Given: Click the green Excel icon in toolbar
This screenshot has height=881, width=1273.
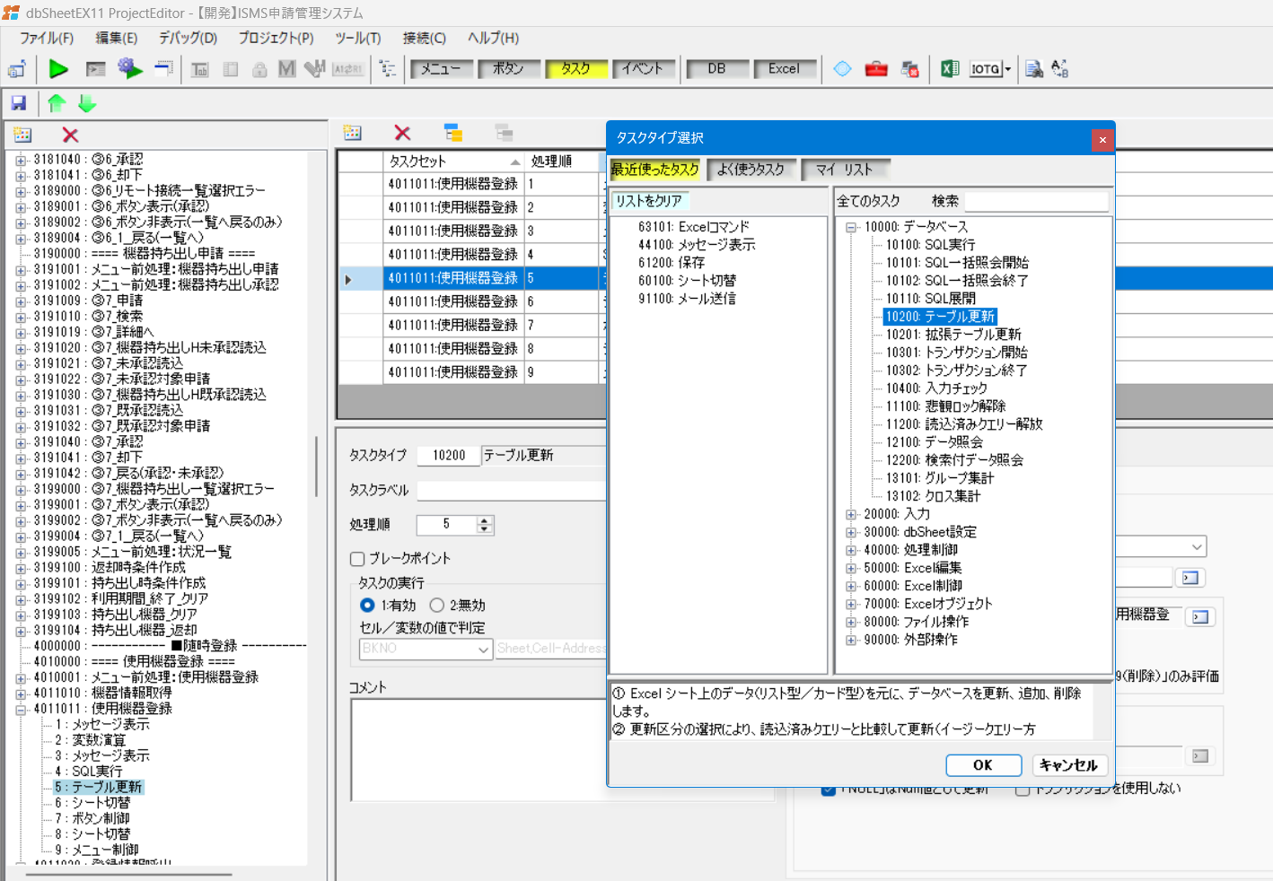Looking at the screenshot, I should click(x=949, y=69).
